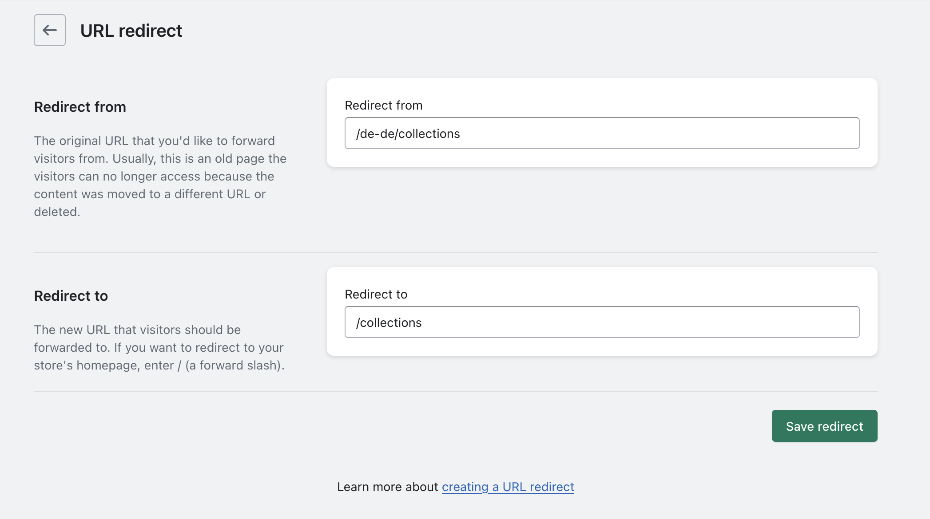Click the original URL description paragraph
The width and height of the screenshot is (930, 519).
click(160, 176)
